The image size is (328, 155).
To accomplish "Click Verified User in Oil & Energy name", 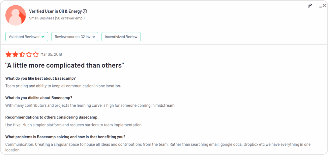I will coord(55,11).
